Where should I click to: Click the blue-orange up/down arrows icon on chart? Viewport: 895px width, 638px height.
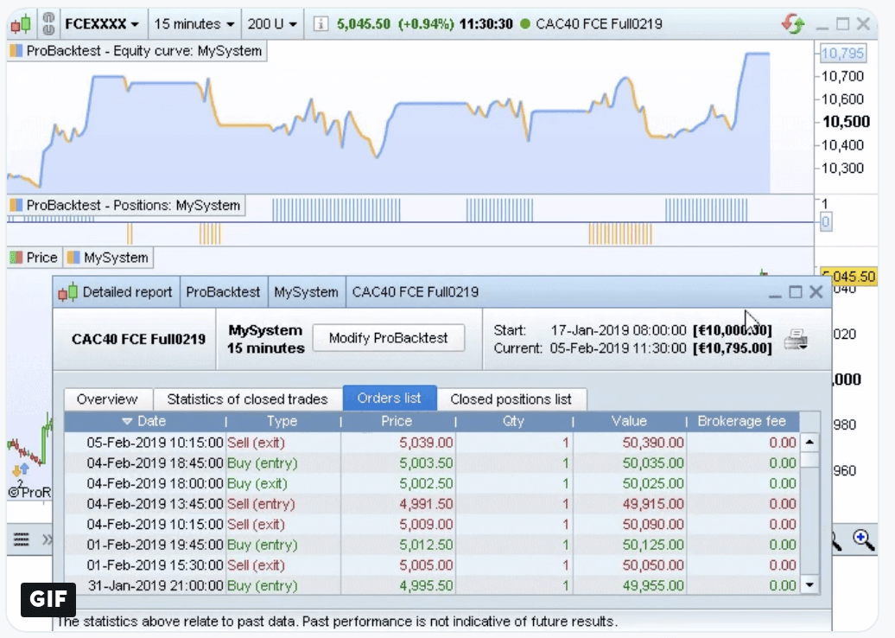[x=20, y=470]
